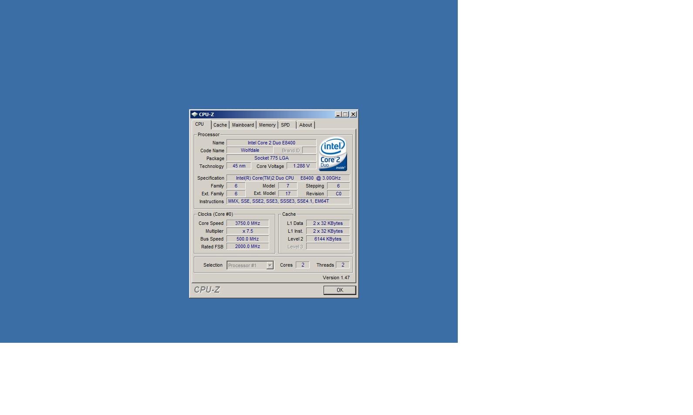Click the Package value Socket 775 LGA

point(271,158)
